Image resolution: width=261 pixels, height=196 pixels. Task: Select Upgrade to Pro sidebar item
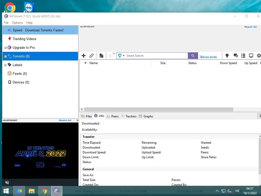(x=40, y=47)
